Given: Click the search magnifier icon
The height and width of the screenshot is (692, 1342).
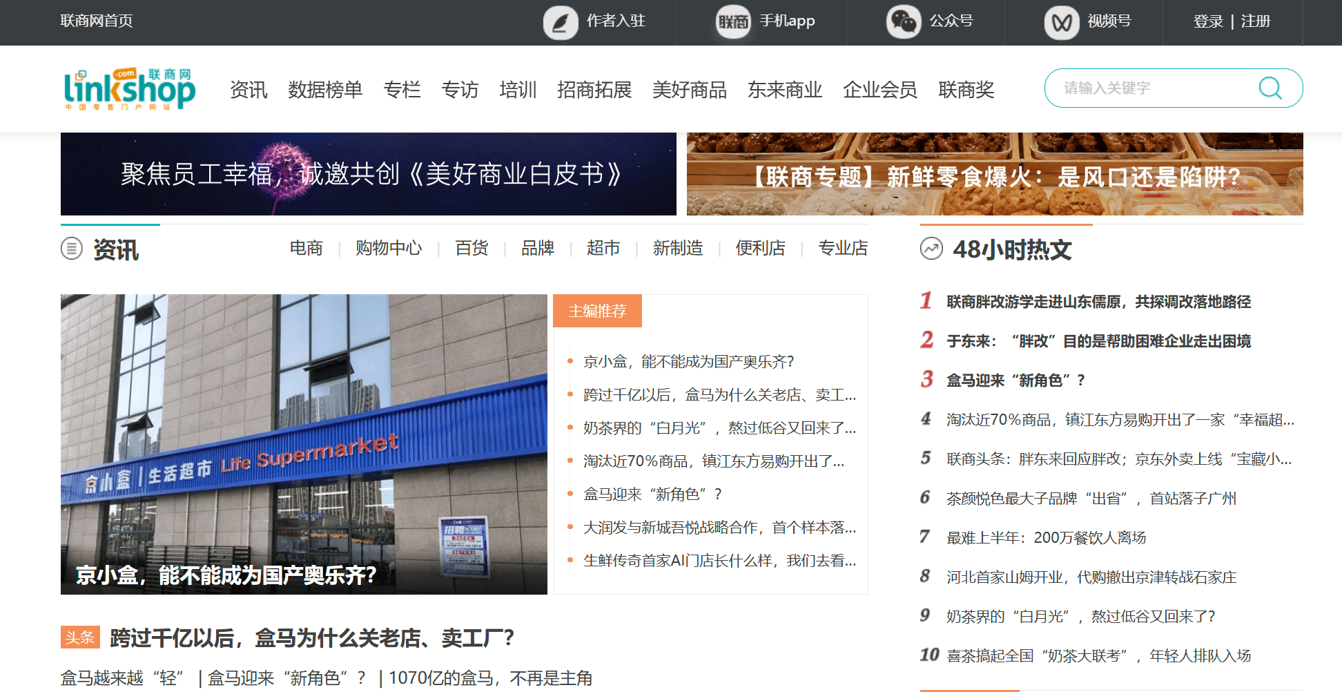Looking at the screenshot, I should coord(1270,88).
